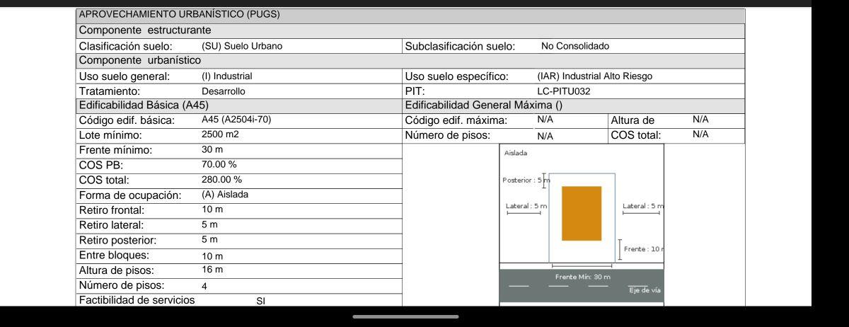Click the value 'LC-PITU032'
This screenshot has width=849, height=327.
[x=564, y=91]
